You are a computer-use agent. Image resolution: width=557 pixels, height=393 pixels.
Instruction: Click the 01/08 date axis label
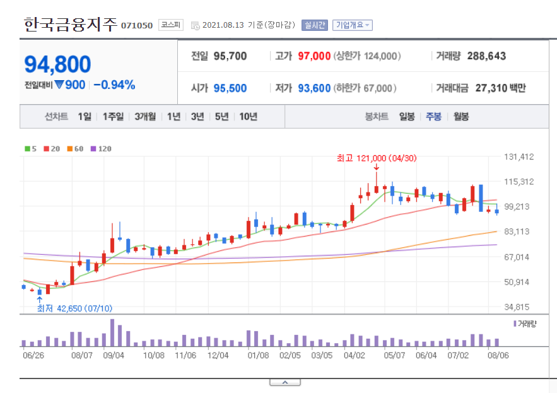click(x=258, y=355)
